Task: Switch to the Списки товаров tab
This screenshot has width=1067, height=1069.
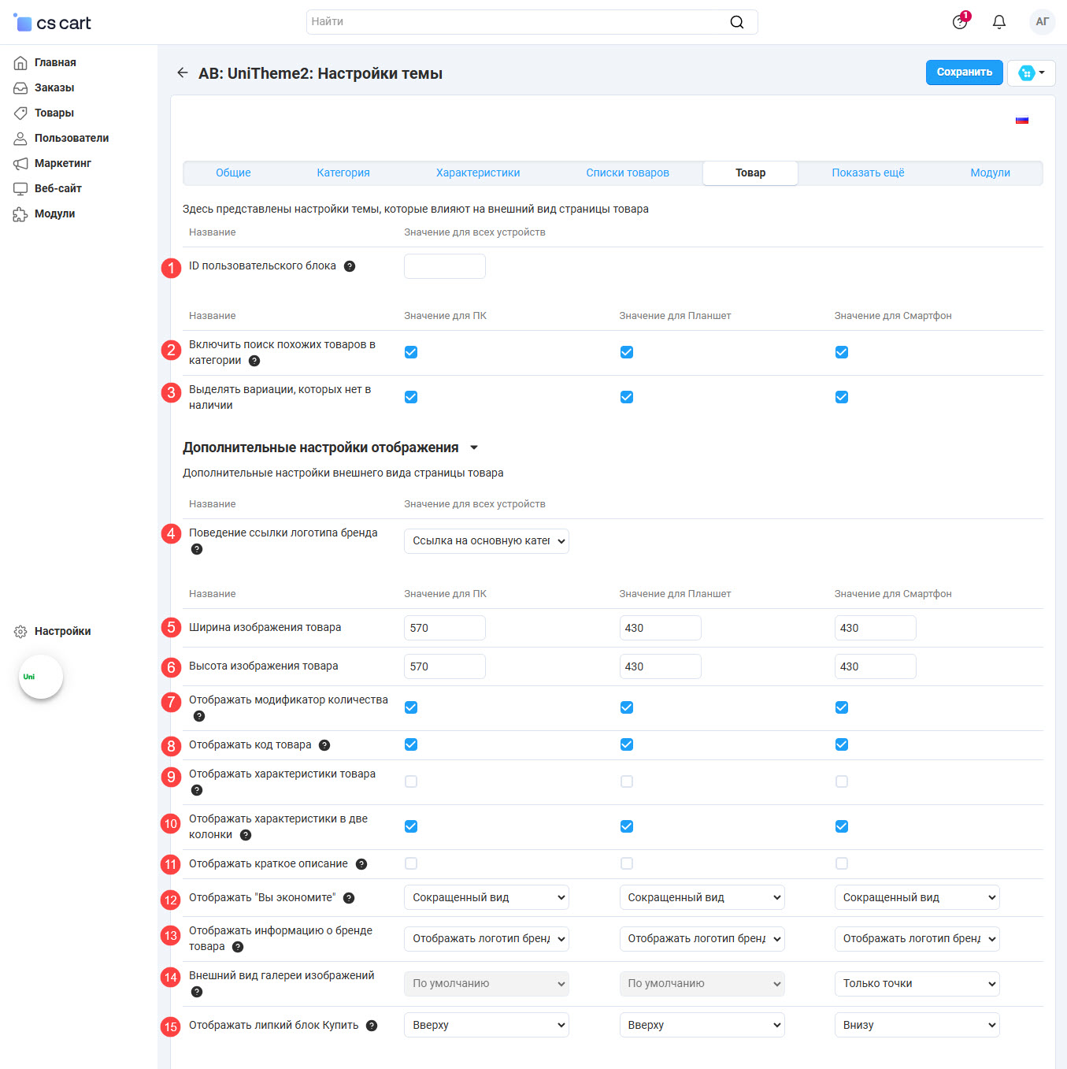Action: tap(627, 173)
